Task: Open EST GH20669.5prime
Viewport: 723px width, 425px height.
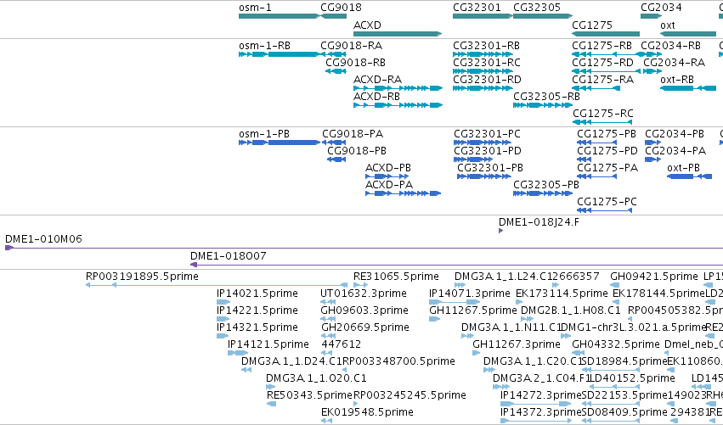Action: 328,336
